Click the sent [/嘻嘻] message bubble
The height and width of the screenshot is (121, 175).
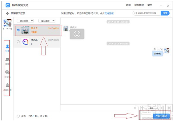tap(157, 54)
